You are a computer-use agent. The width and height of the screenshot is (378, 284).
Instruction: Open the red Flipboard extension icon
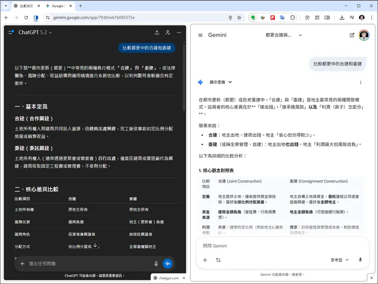(x=273, y=17)
